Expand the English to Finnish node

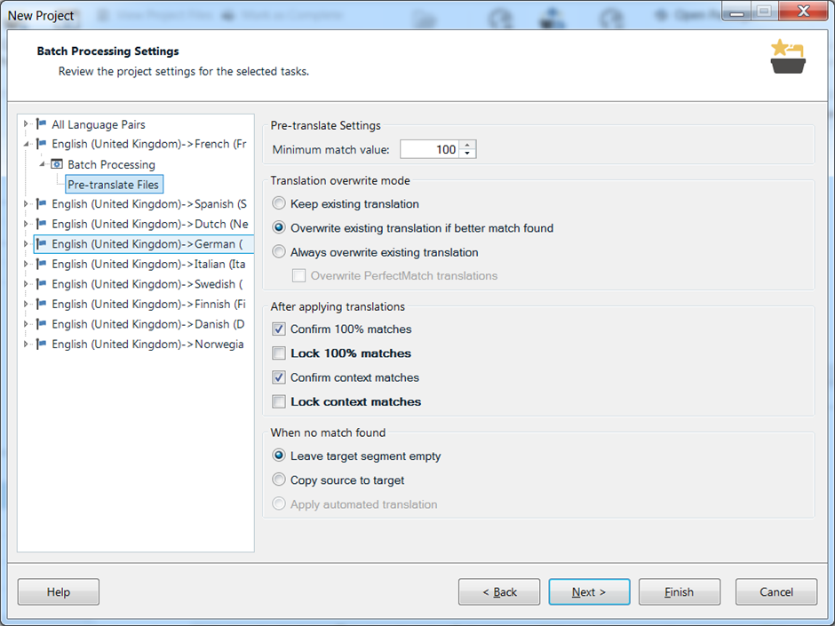[26, 304]
